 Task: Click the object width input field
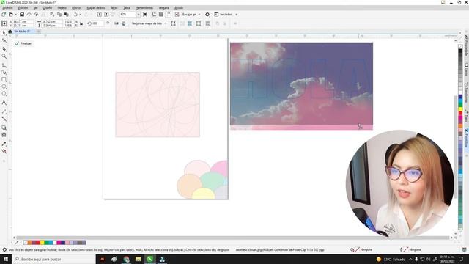[52, 21]
